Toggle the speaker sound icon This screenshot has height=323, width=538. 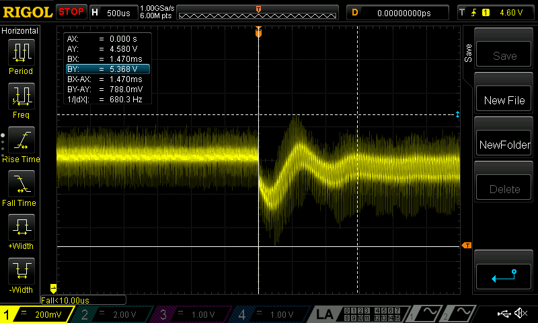tap(520, 314)
